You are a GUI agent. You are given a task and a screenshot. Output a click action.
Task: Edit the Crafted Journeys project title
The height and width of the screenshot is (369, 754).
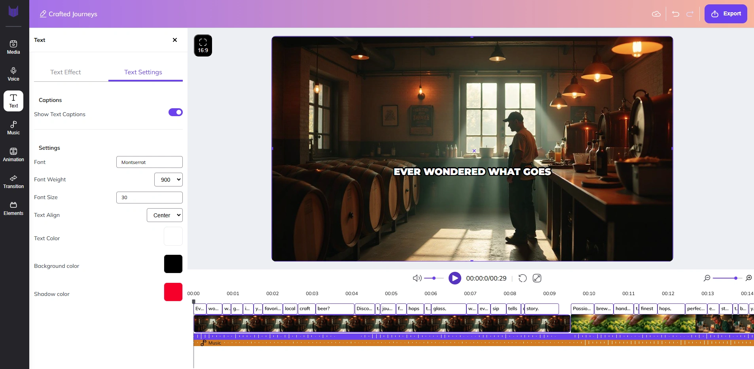[x=68, y=14]
